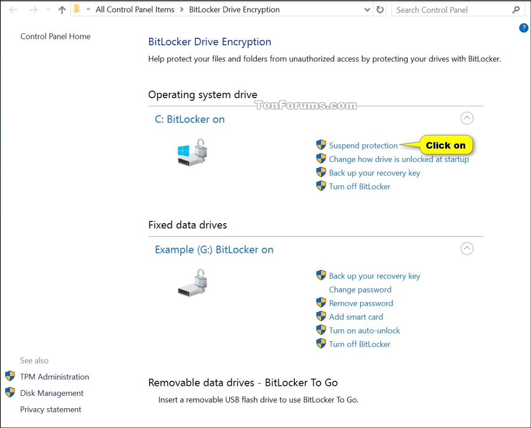
Task: Open All Control Panel Items breadcrumb
Action: [135, 9]
